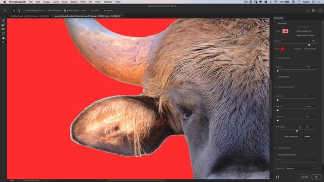Click the Invert button

tap(307, 136)
